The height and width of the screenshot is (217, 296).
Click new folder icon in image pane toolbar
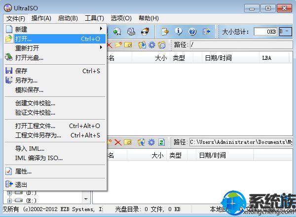tap(118, 45)
